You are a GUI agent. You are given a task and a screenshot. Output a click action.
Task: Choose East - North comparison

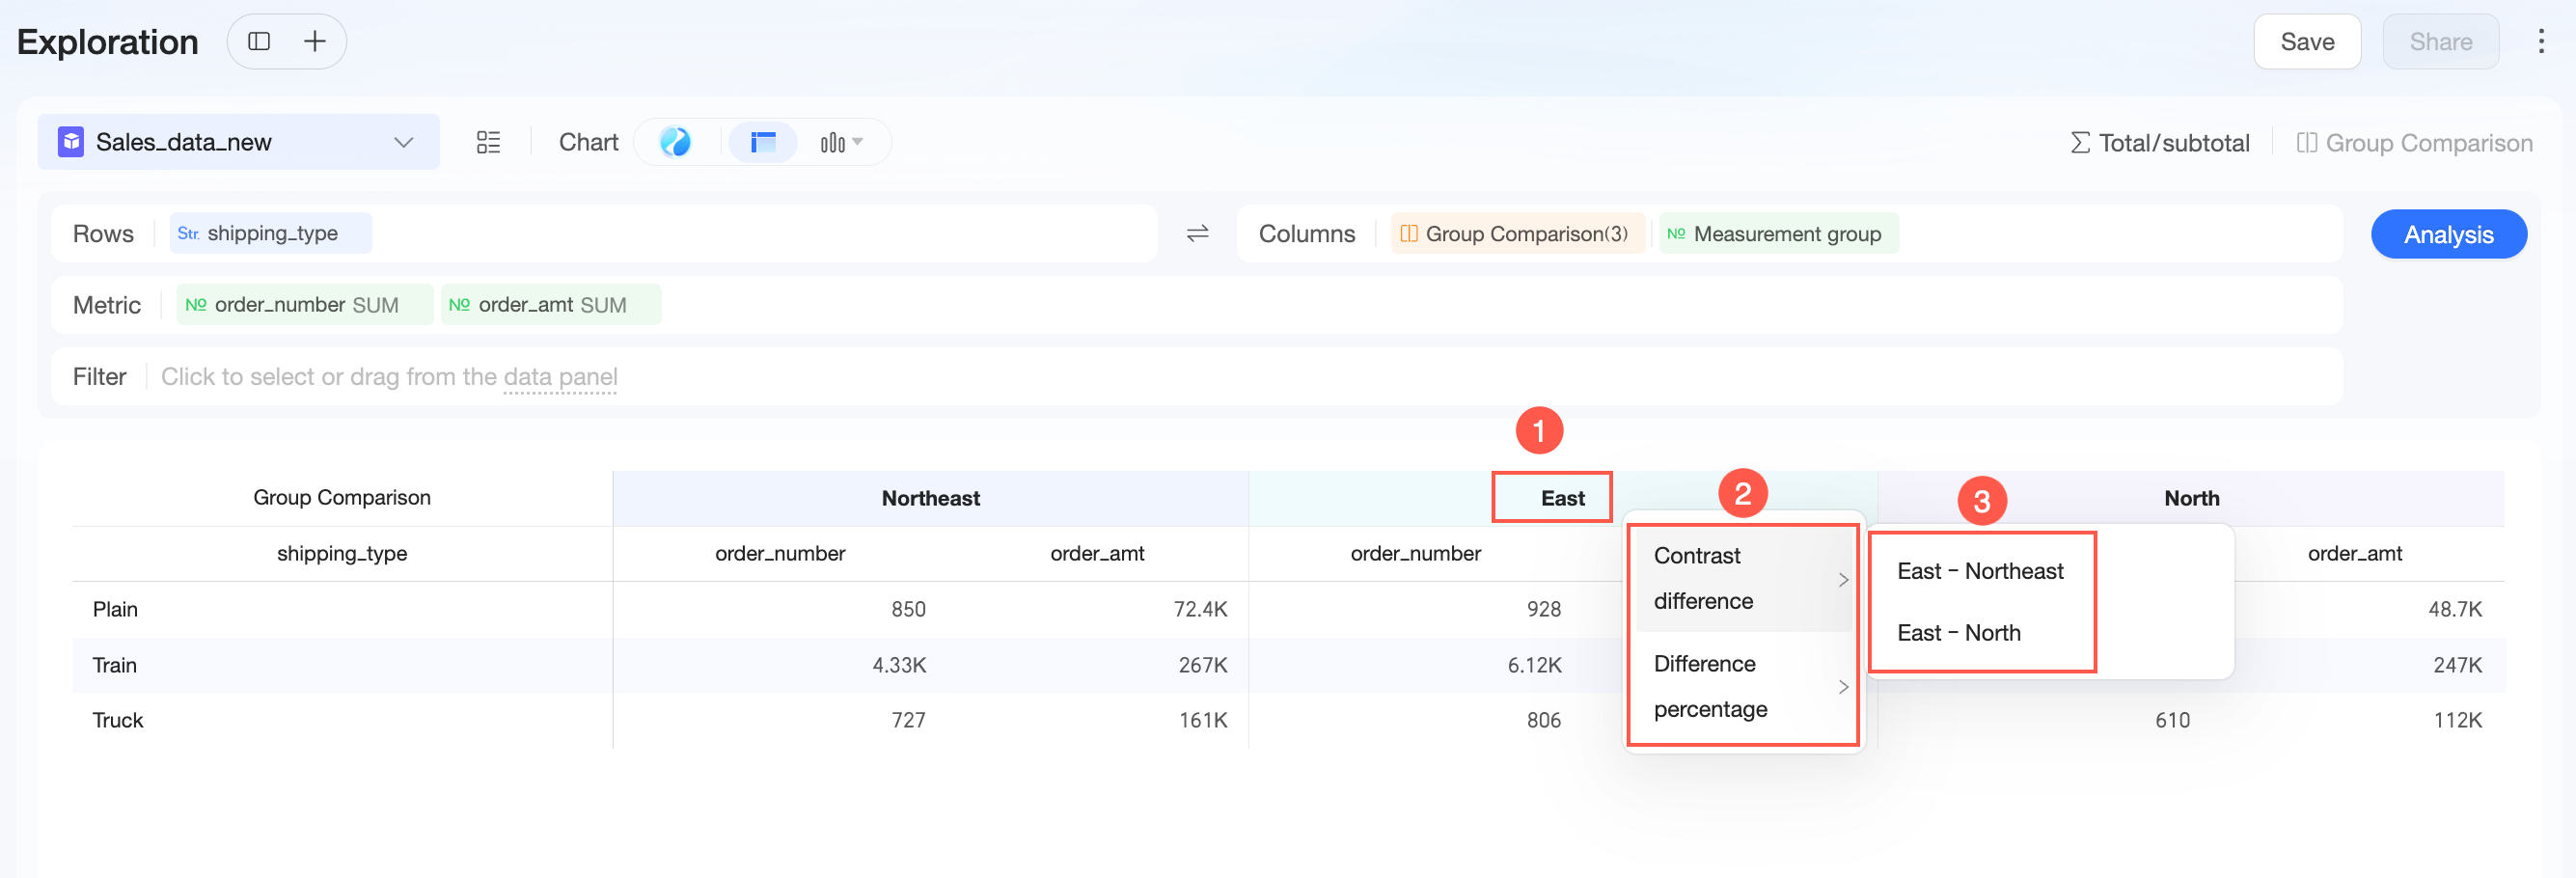click(1958, 633)
